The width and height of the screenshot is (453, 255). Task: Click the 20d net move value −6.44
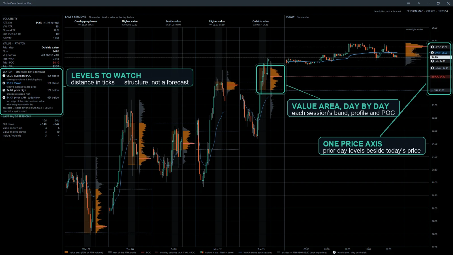coord(56,124)
